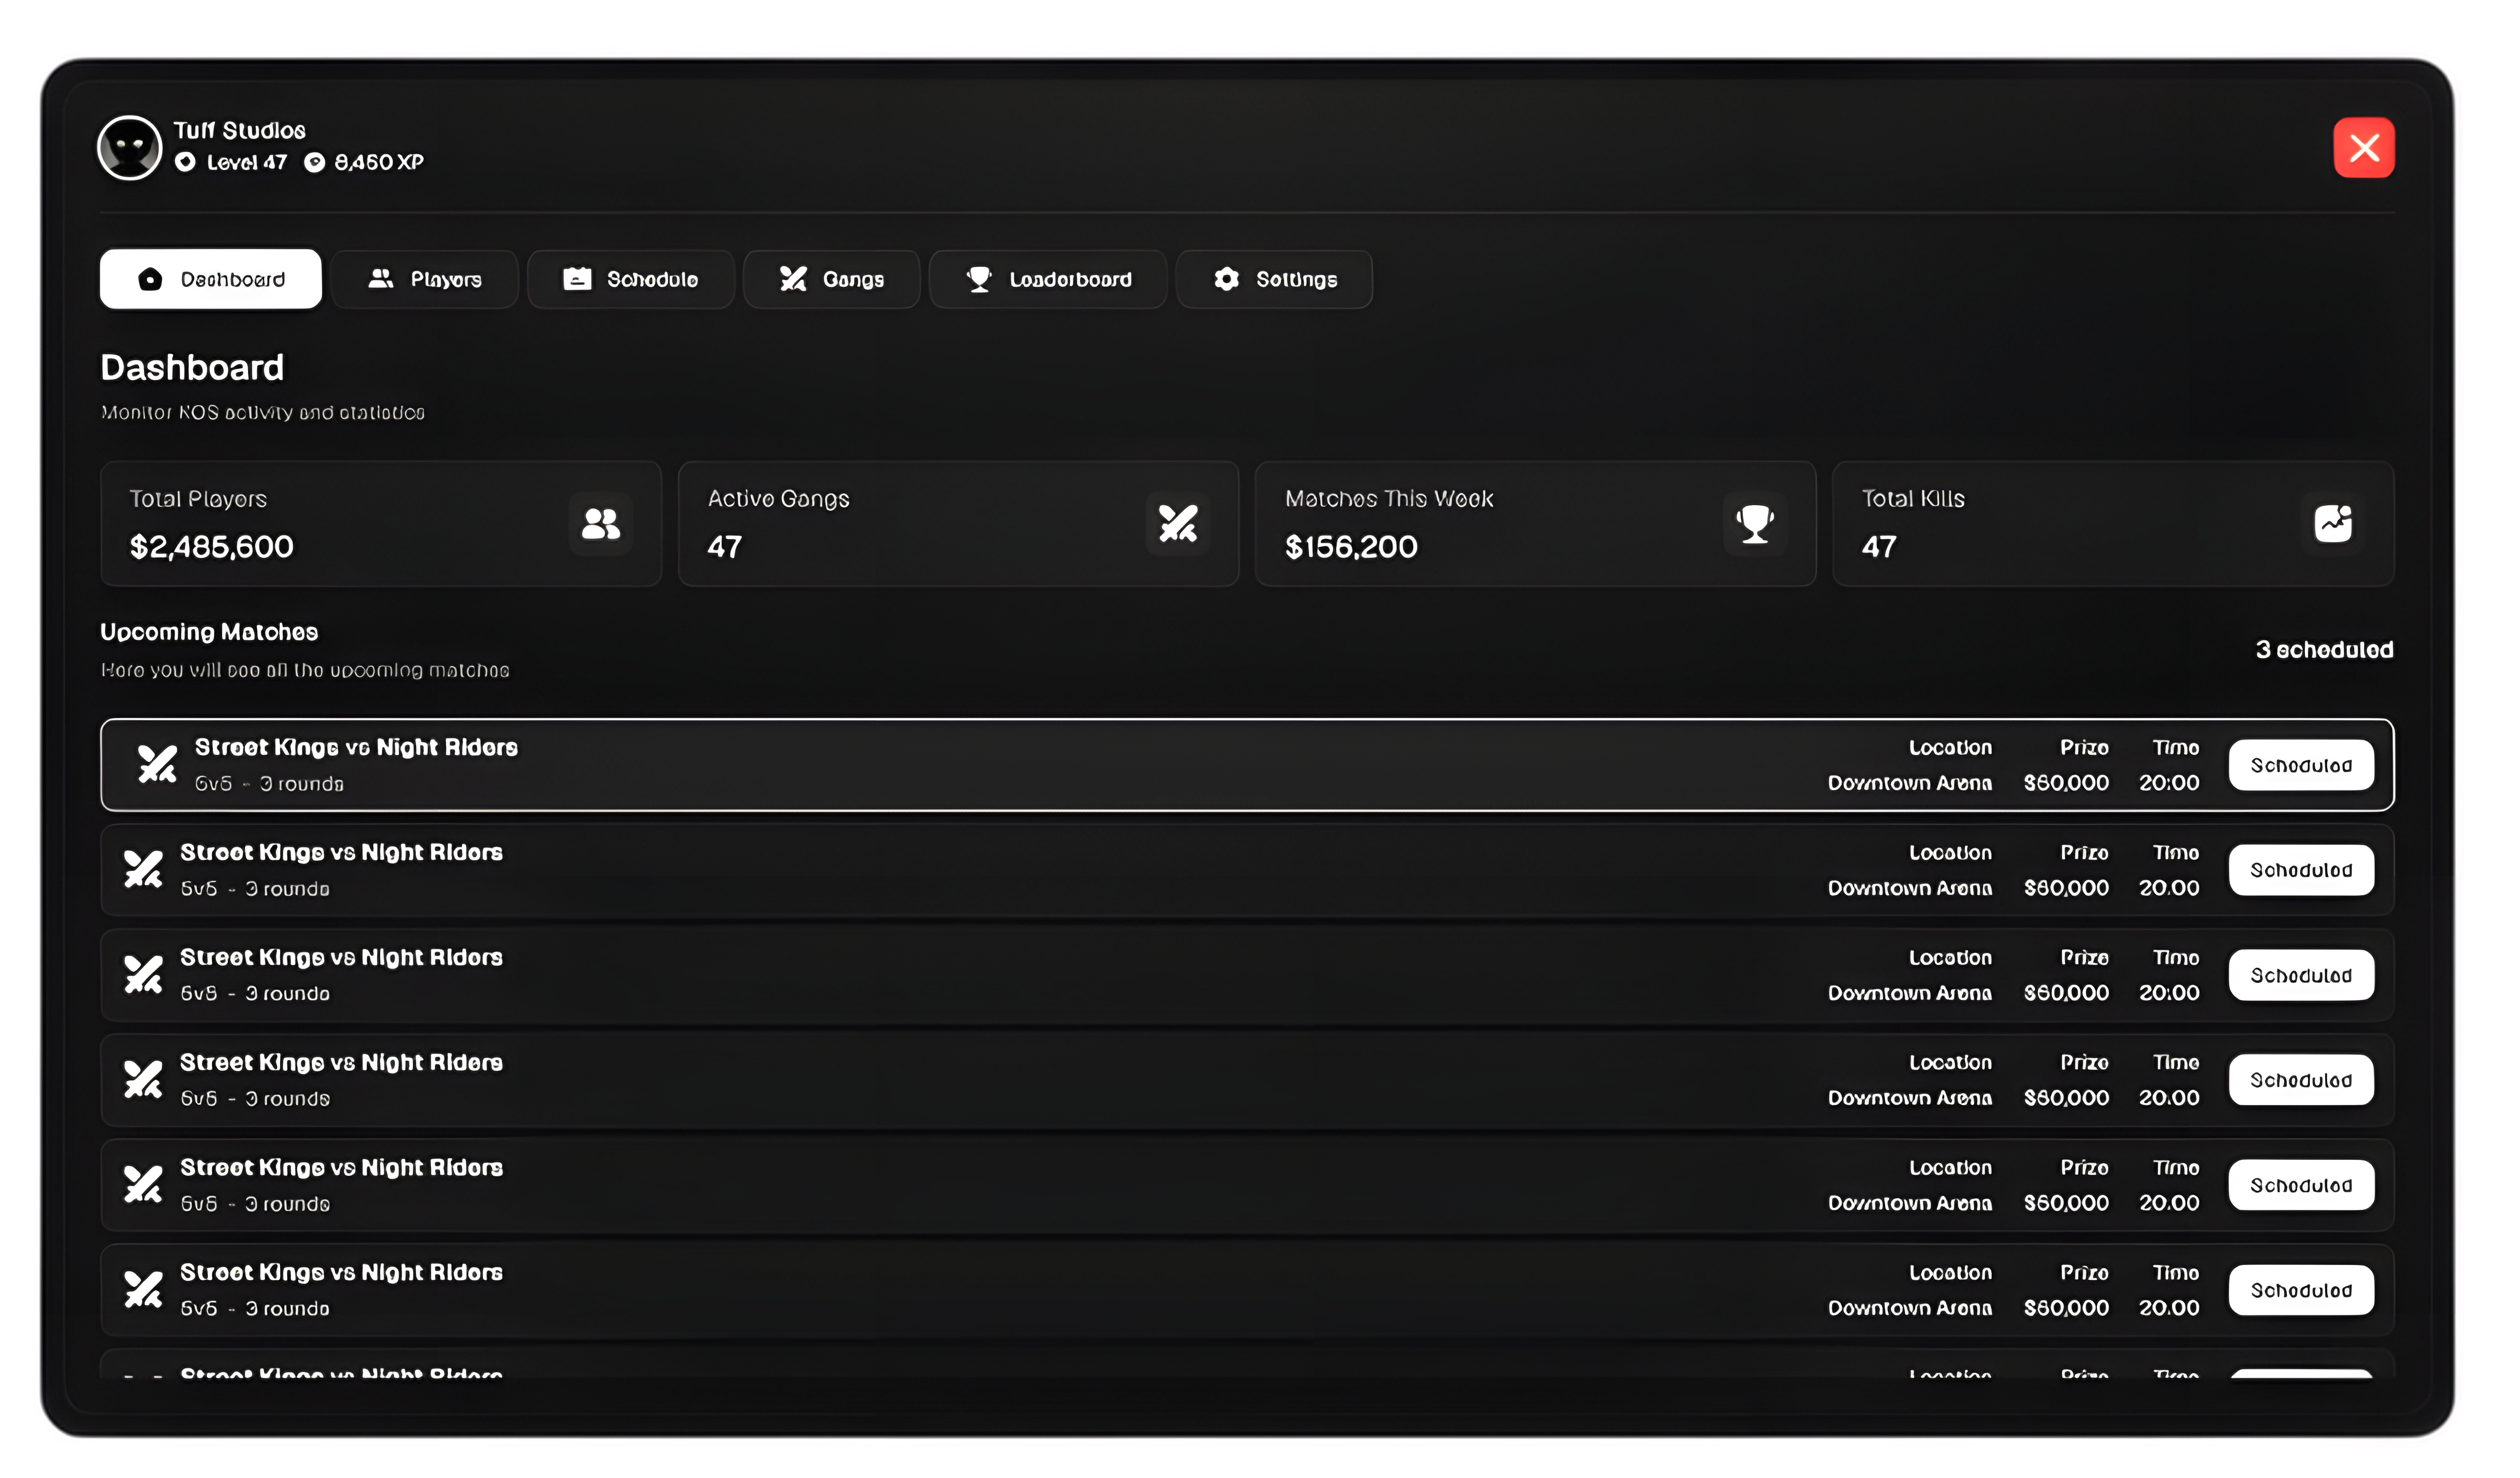Select the gear icon on the Settings tab
This screenshot has width=2520, height=1478.
coord(1226,279)
